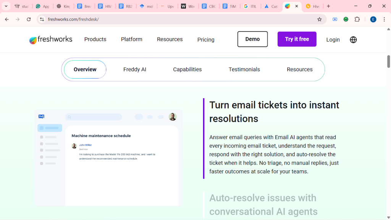
Task: Expand the Products menu
Action: click(95, 39)
